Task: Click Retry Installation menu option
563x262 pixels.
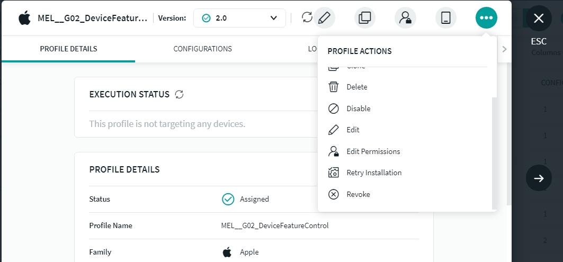Action: click(x=373, y=173)
